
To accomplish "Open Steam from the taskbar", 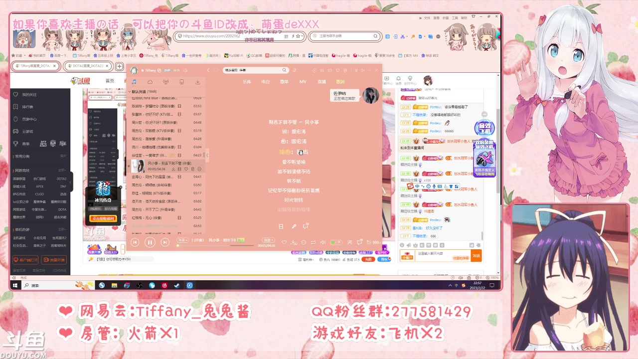I will coord(177,285).
